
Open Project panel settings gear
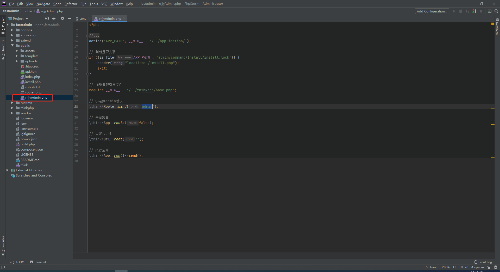pos(63,18)
